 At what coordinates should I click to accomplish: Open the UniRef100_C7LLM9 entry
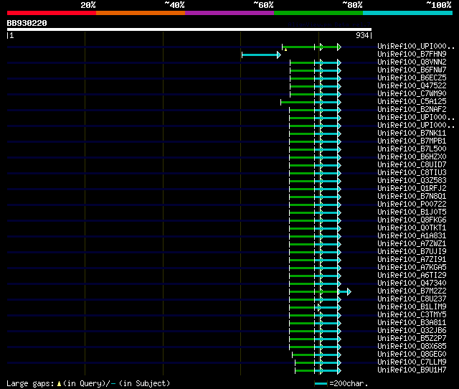(412, 362)
